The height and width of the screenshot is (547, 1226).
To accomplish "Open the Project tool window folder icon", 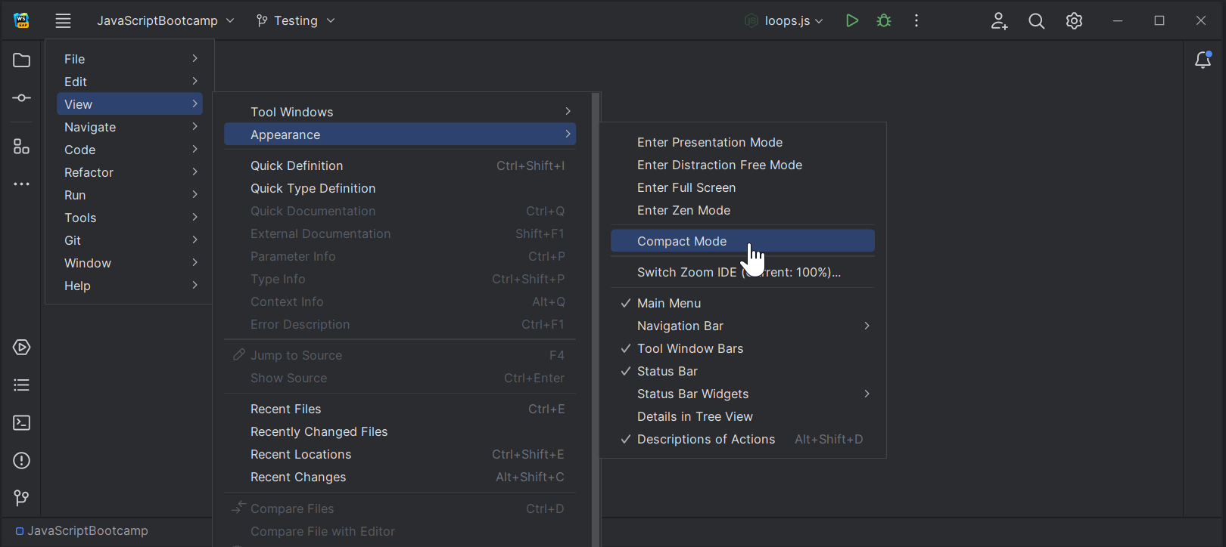I will pyautogui.click(x=21, y=60).
